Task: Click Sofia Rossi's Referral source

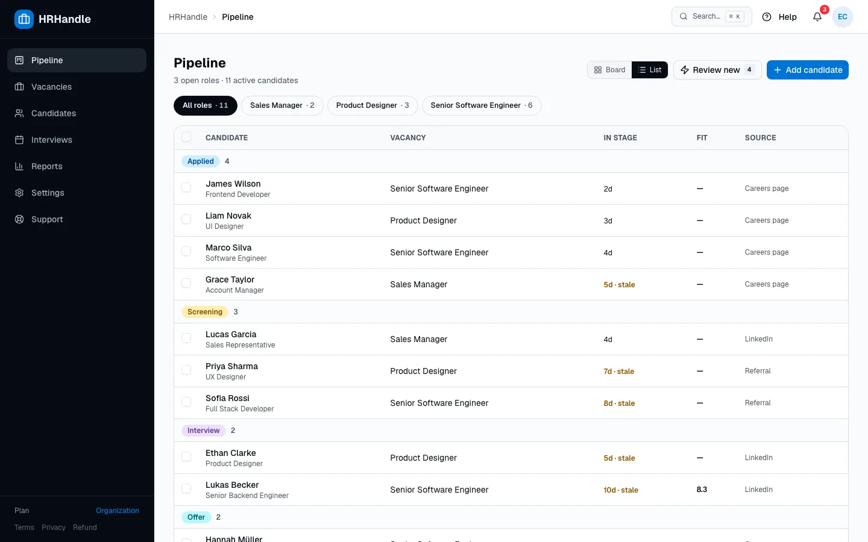Action: click(758, 403)
